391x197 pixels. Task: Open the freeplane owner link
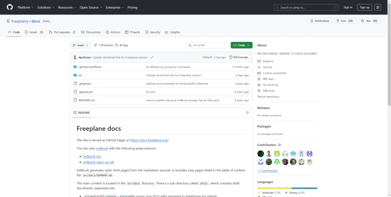(x=20, y=21)
